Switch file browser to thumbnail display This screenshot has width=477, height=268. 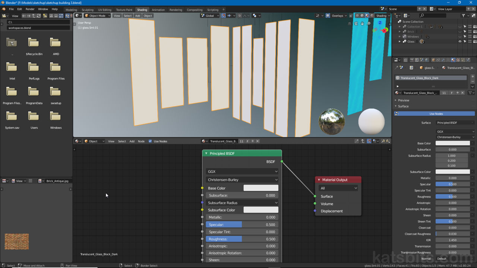61,16
